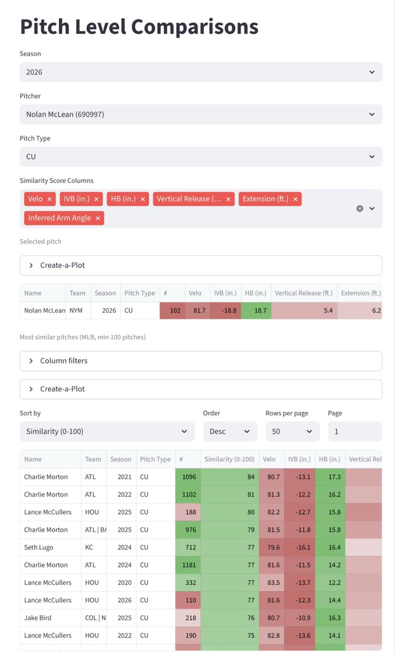Viewport: 395px width, 653px height.
Task: Click the Velo header in results table
Action: tap(271, 459)
